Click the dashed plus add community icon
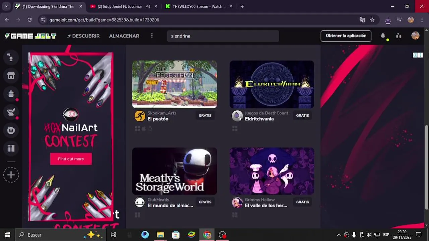429x241 pixels. 11,175
